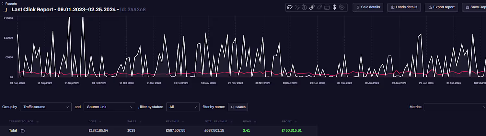Go back to Reports

(9, 4)
